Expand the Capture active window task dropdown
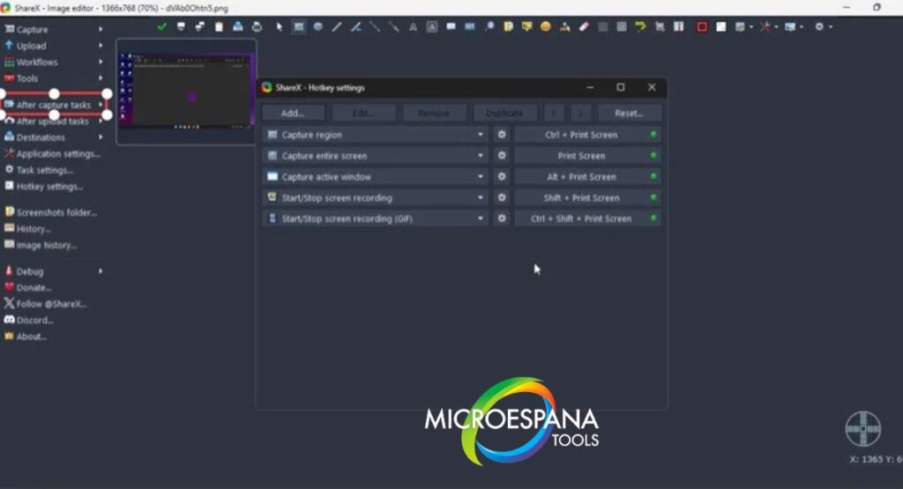Viewport: 903px width, 489px height. coord(481,177)
